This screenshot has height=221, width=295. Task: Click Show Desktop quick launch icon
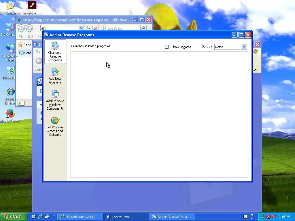47,217
